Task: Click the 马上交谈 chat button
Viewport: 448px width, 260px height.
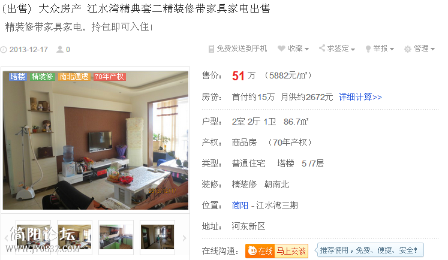Action: pos(291,251)
